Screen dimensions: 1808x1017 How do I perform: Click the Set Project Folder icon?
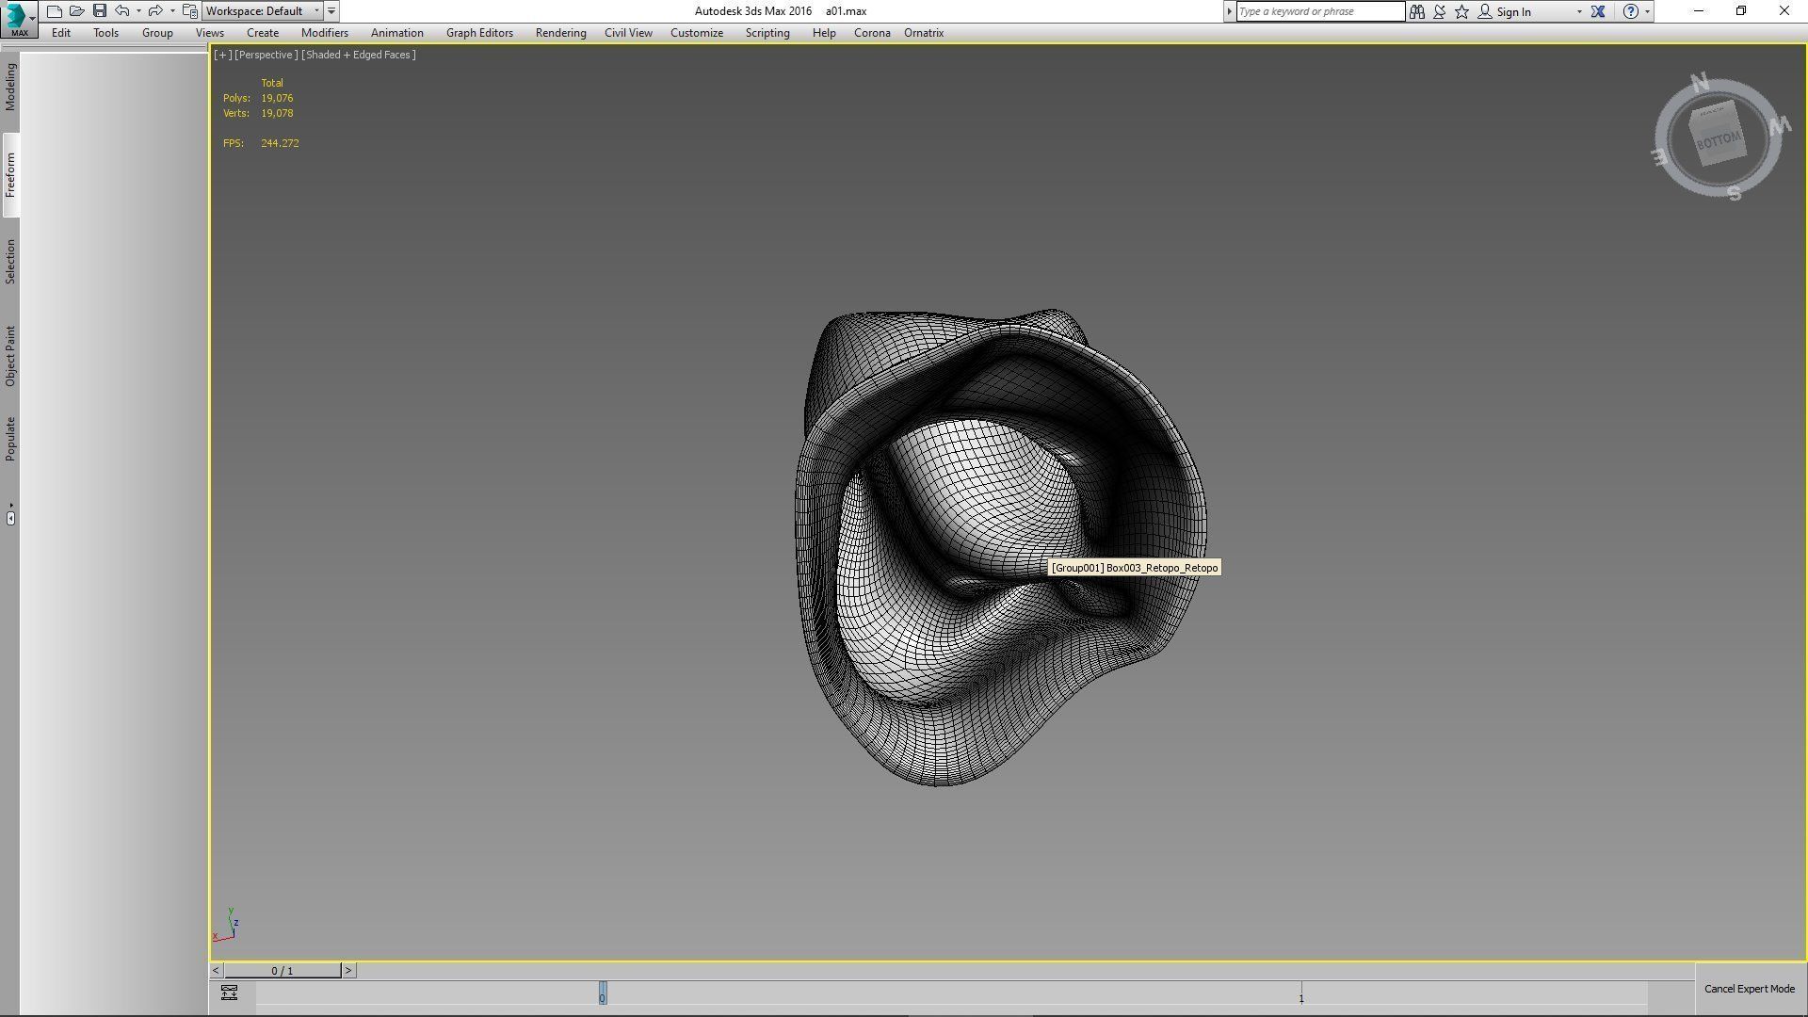coord(190,11)
